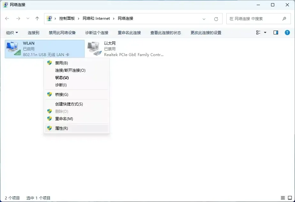The height and width of the screenshot is (202, 295).
Task: Minimize the 网络连接 window
Action: 258,5
